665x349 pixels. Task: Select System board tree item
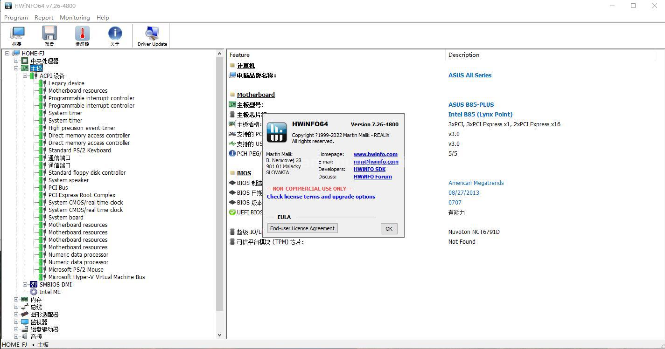click(x=66, y=218)
